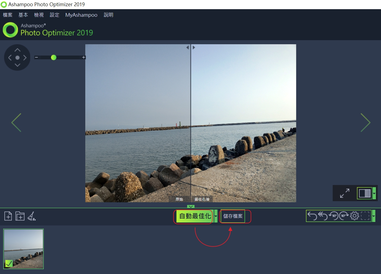Open the dropdown beside 自動最佳化
Viewport: 381px width, 274px height.
pos(216,216)
